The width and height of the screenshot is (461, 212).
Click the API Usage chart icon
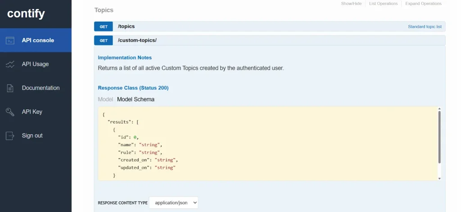coord(10,64)
